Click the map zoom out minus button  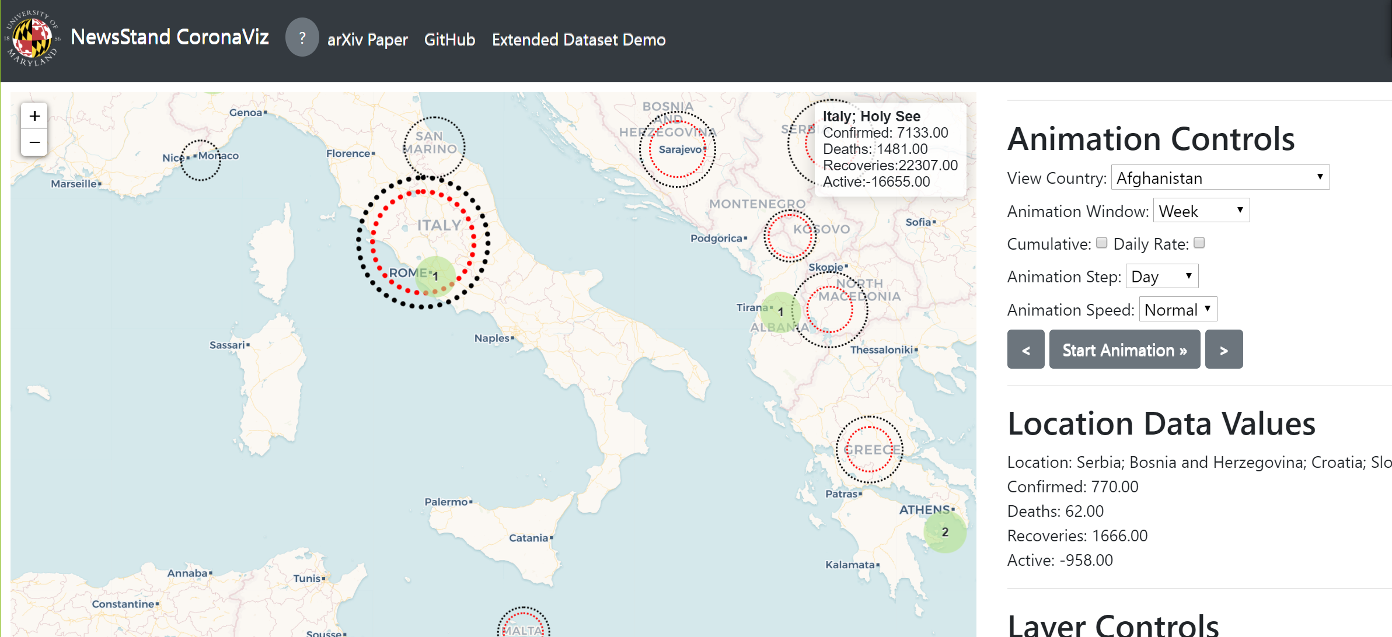(34, 142)
